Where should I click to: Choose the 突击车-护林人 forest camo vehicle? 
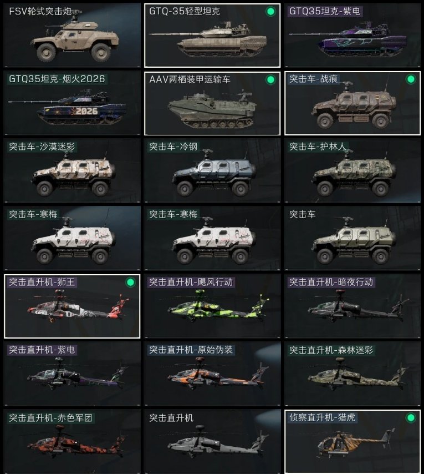353,171
